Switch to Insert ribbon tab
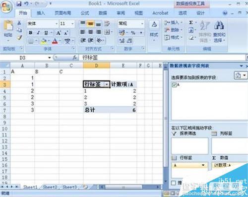This screenshot has width=248, height=197. [x=41, y=13]
